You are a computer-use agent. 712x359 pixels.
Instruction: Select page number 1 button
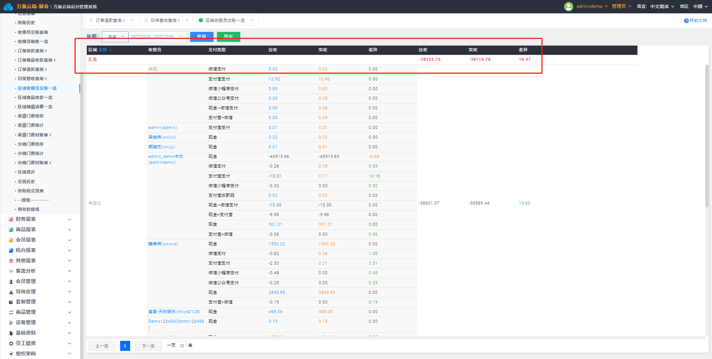[125, 346]
